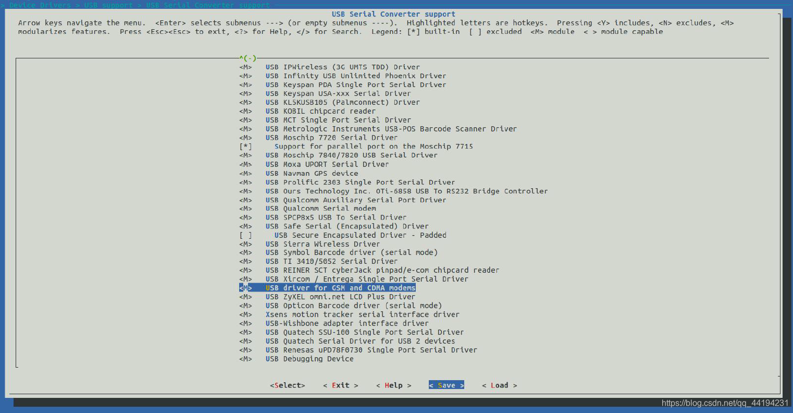Select USB ZyXEL omni.net LCD Plus Driver
793x413 pixels.
pyautogui.click(x=340, y=297)
